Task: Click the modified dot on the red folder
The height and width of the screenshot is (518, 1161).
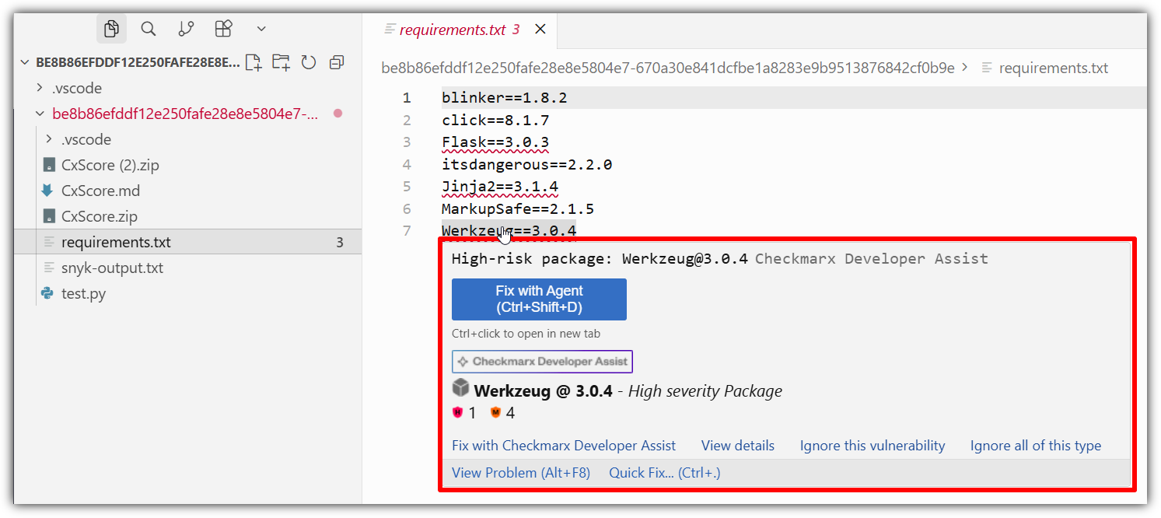Action: pyautogui.click(x=337, y=114)
